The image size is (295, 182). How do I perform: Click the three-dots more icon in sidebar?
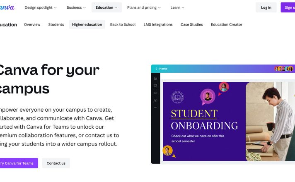tap(156, 108)
